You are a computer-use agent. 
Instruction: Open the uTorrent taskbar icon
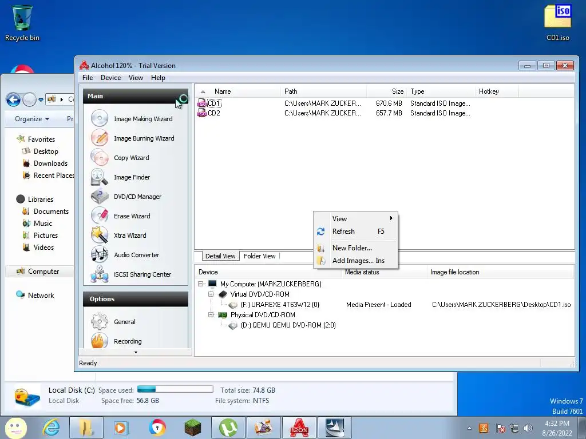[x=228, y=428]
